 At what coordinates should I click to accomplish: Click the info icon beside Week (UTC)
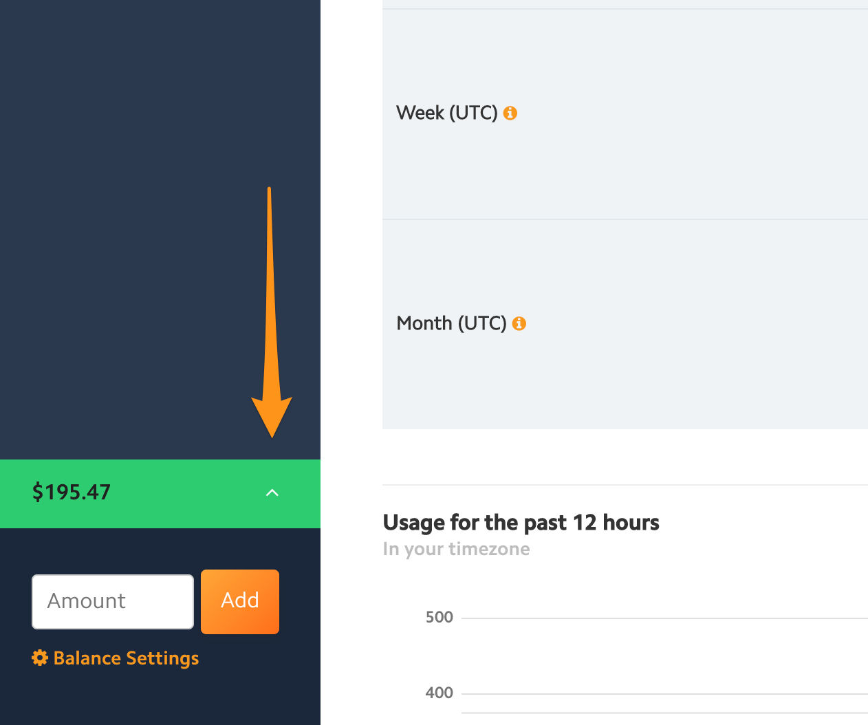coord(510,113)
